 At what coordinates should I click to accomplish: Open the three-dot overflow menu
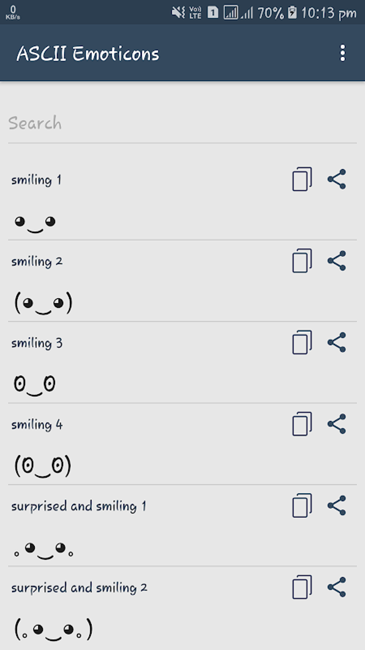[342, 53]
